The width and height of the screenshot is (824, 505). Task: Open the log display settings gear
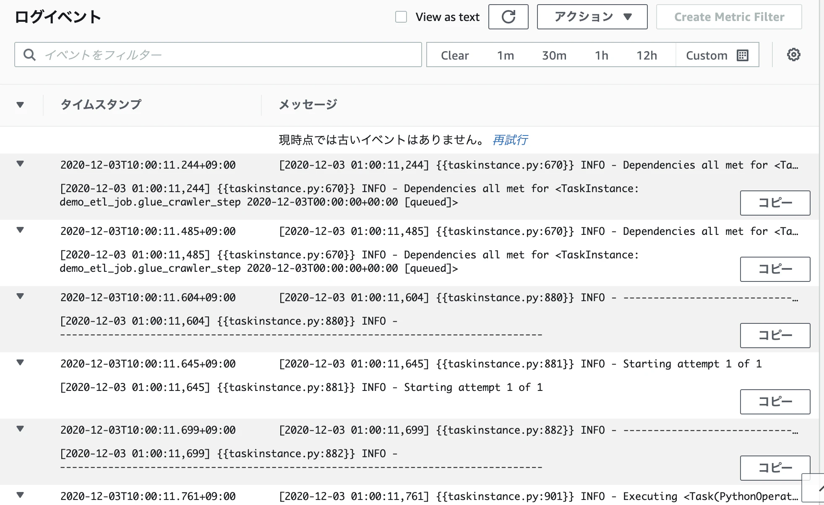point(793,55)
